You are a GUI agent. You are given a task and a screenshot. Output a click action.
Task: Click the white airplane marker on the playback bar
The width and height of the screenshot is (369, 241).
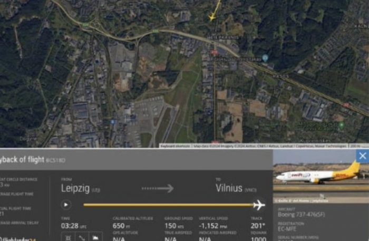[x=259, y=205]
